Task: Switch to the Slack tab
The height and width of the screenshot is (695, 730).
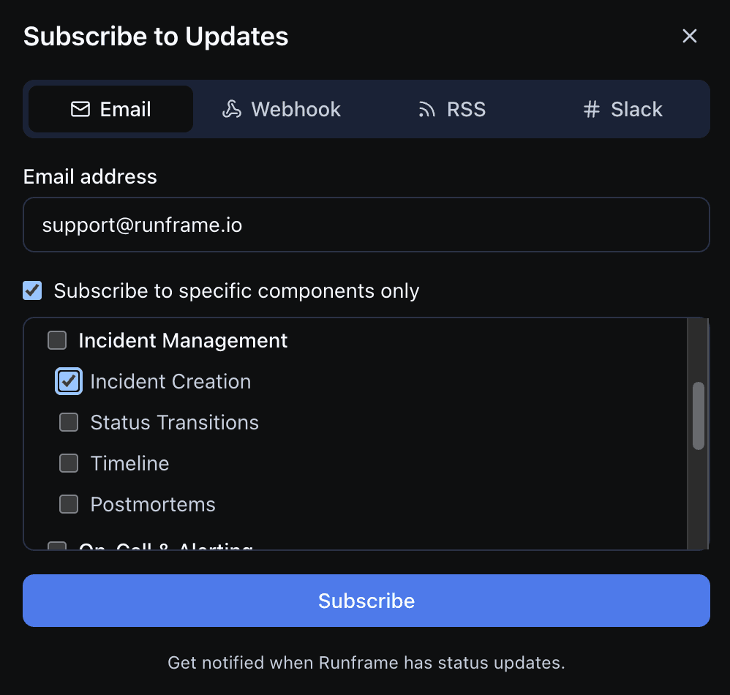Action: [x=622, y=108]
